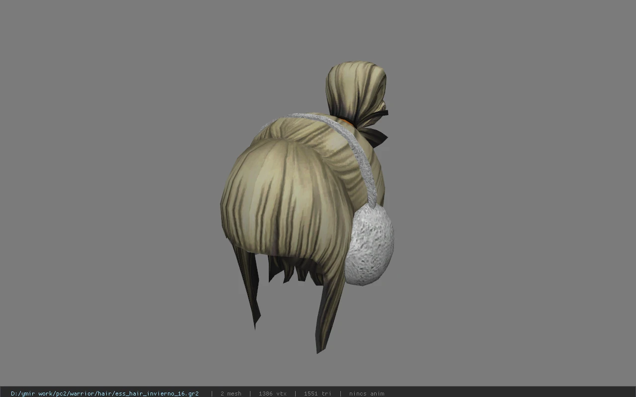Click the '1551 tri' triangle count
636x397 pixels.
pos(318,394)
